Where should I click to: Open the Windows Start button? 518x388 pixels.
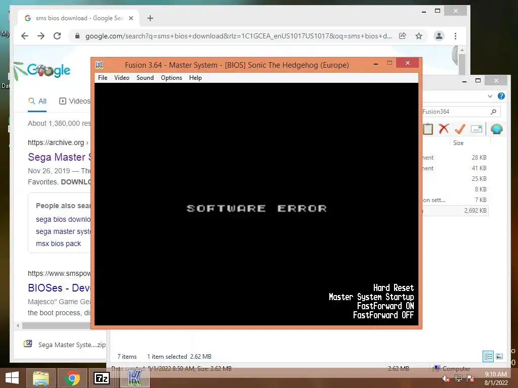(12, 378)
